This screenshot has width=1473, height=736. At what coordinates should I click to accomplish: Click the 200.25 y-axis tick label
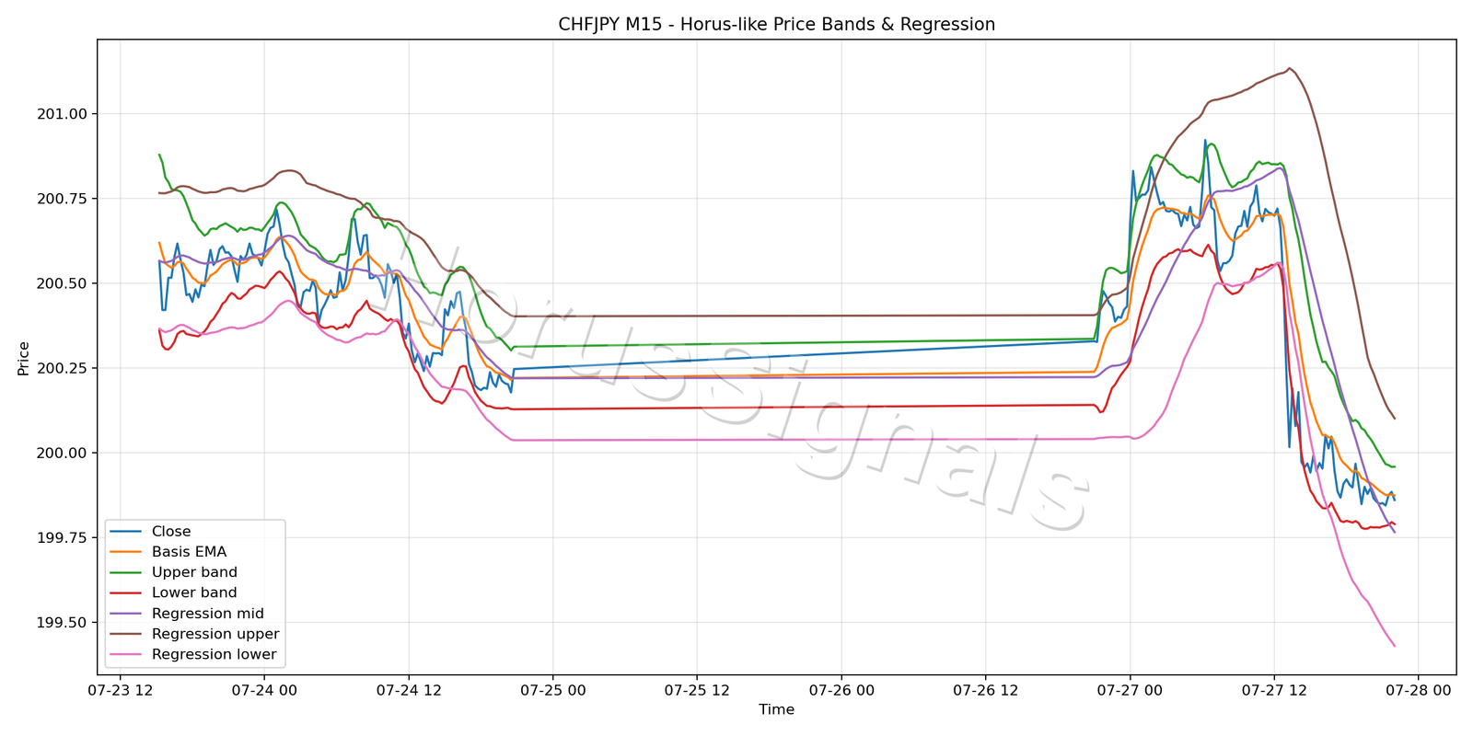(x=62, y=368)
